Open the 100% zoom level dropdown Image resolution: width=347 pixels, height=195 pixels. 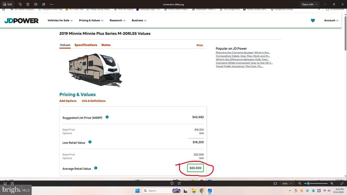point(287,183)
